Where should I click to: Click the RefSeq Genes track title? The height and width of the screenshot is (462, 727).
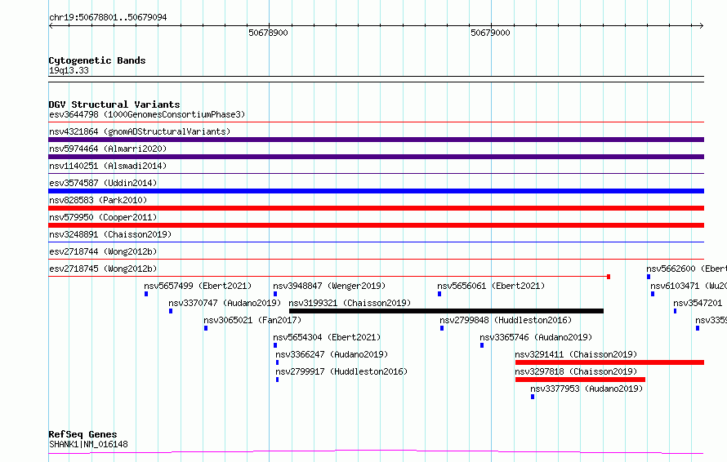pos(83,434)
